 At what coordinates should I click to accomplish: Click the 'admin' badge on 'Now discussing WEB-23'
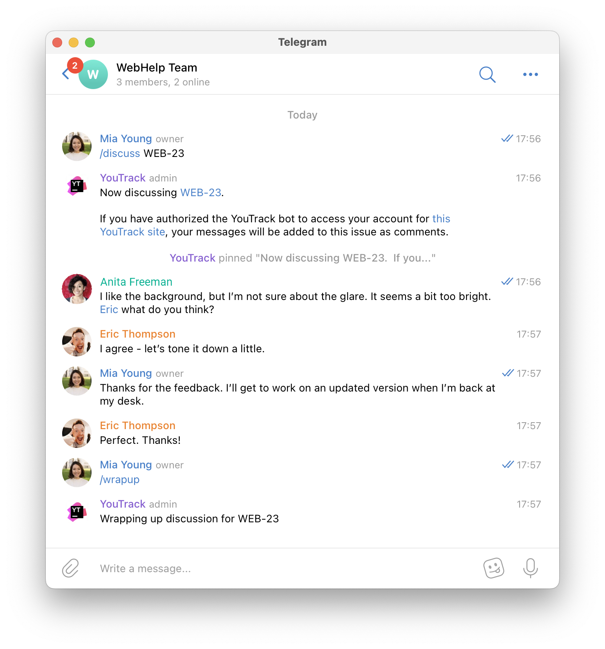163,178
